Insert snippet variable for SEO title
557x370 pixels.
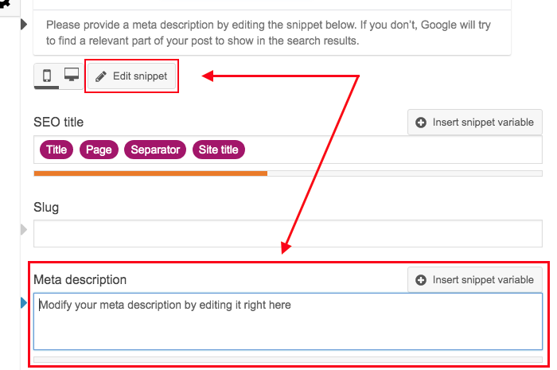[475, 123]
